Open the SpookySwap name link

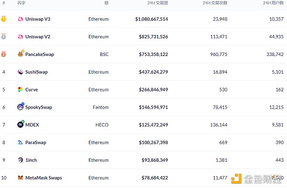click(38, 107)
